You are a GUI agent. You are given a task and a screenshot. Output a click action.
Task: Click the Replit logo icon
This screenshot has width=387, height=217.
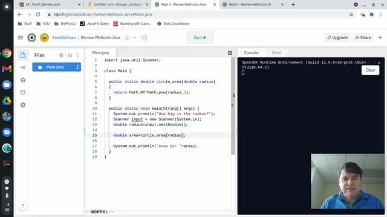click(31, 37)
